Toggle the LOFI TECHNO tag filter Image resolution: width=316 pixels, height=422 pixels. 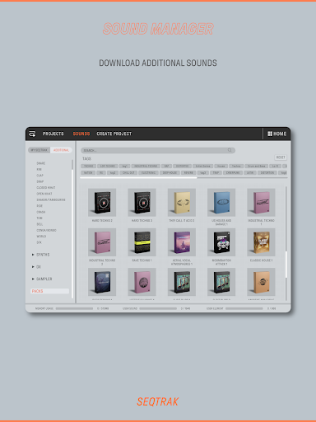coord(108,166)
